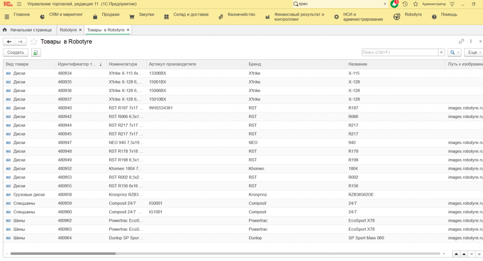Switch to the Robotyre tab

point(68,30)
